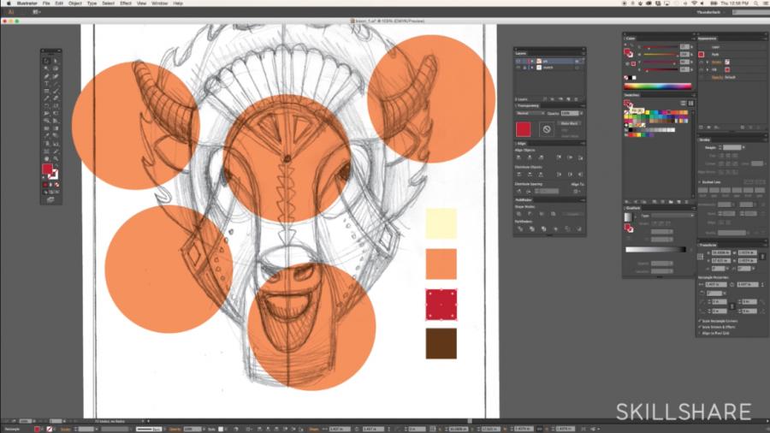Click the first Align Objects icon
The image size is (770, 433).
518,157
